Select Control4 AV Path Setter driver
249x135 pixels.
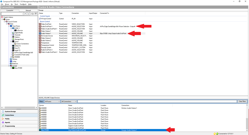pyautogui.click(x=22, y=55)
